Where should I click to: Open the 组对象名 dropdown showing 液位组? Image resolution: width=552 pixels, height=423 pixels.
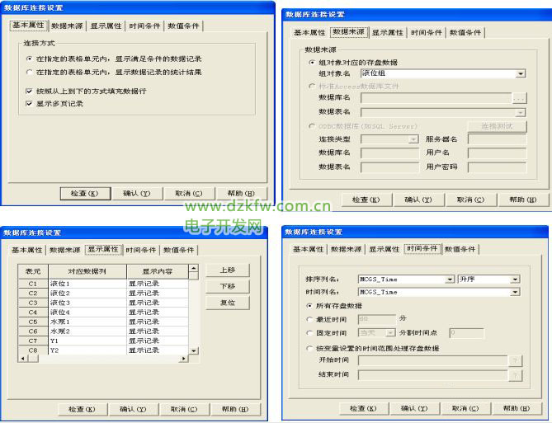(x=520, y=73)
